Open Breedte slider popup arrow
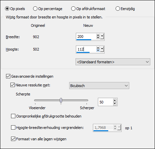This screenshot has height=149, width=155. (102, 36)
